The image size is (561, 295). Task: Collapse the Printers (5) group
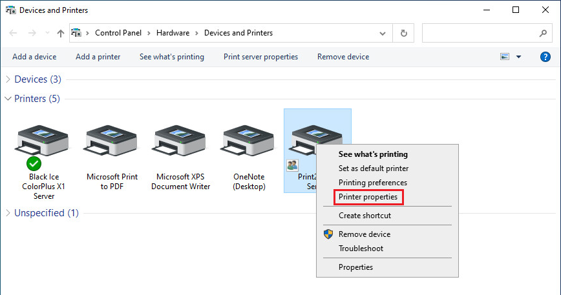(x=8, y=99)
